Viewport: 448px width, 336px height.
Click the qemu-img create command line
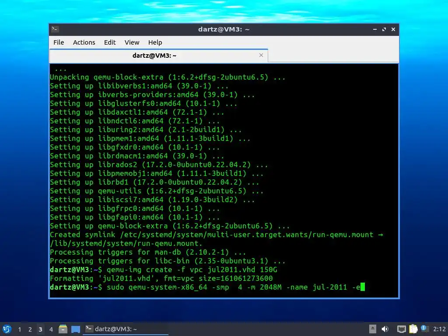[x=164, y=269]
